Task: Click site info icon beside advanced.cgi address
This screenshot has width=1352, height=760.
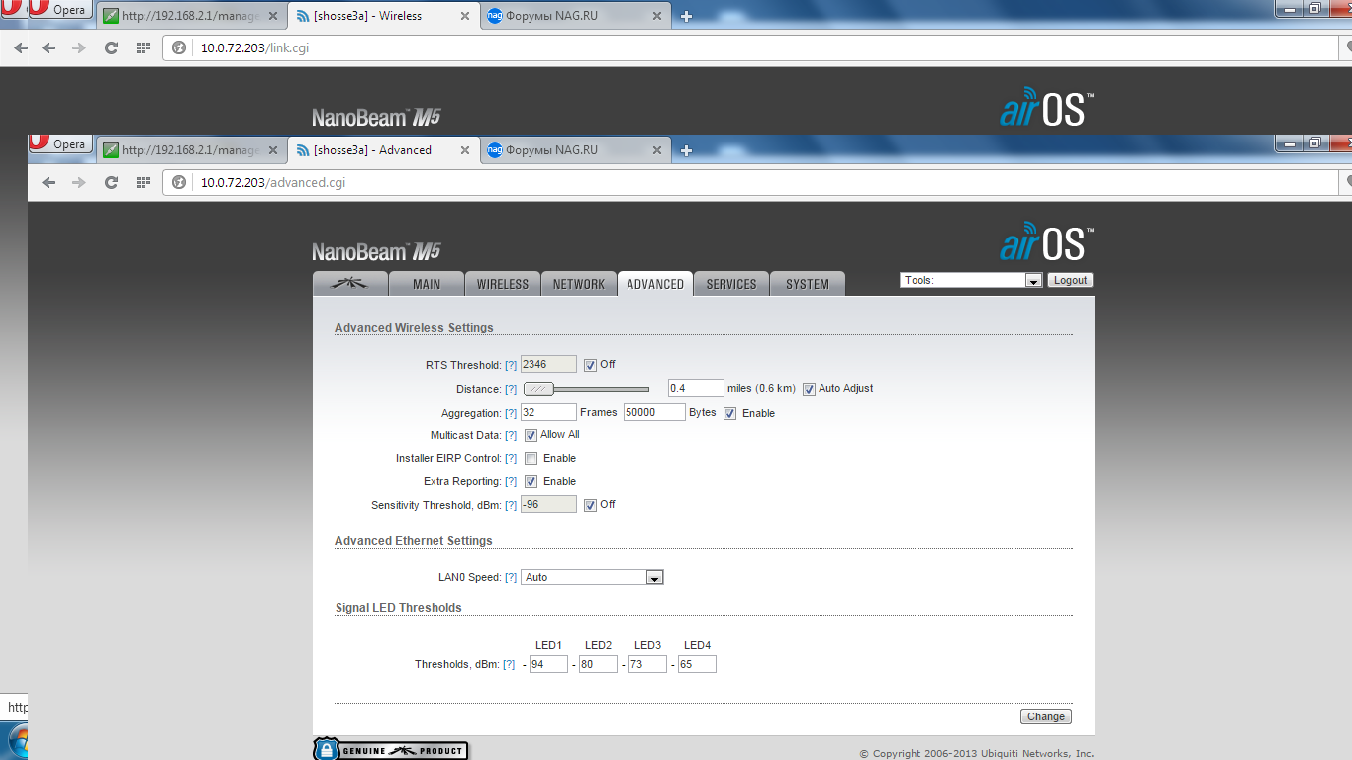Action: 179,182
